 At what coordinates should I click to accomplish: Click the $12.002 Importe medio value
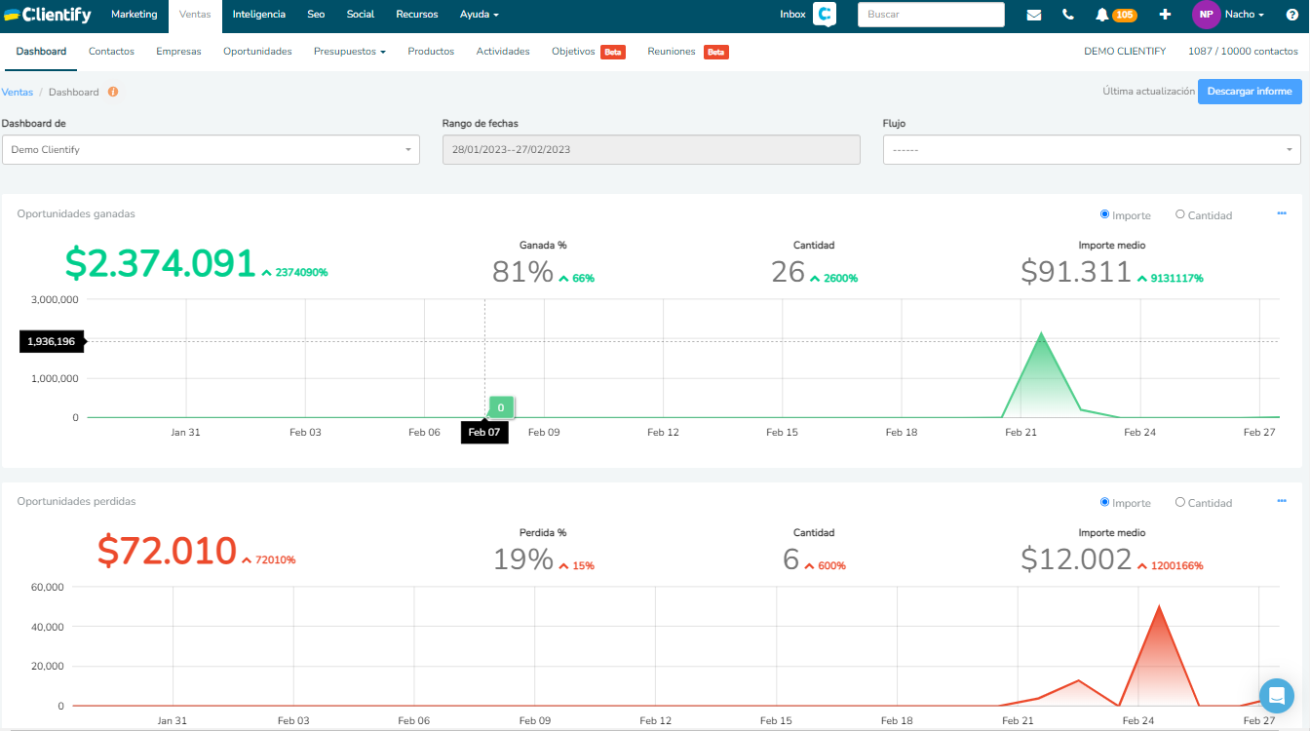pos(1076,559)
